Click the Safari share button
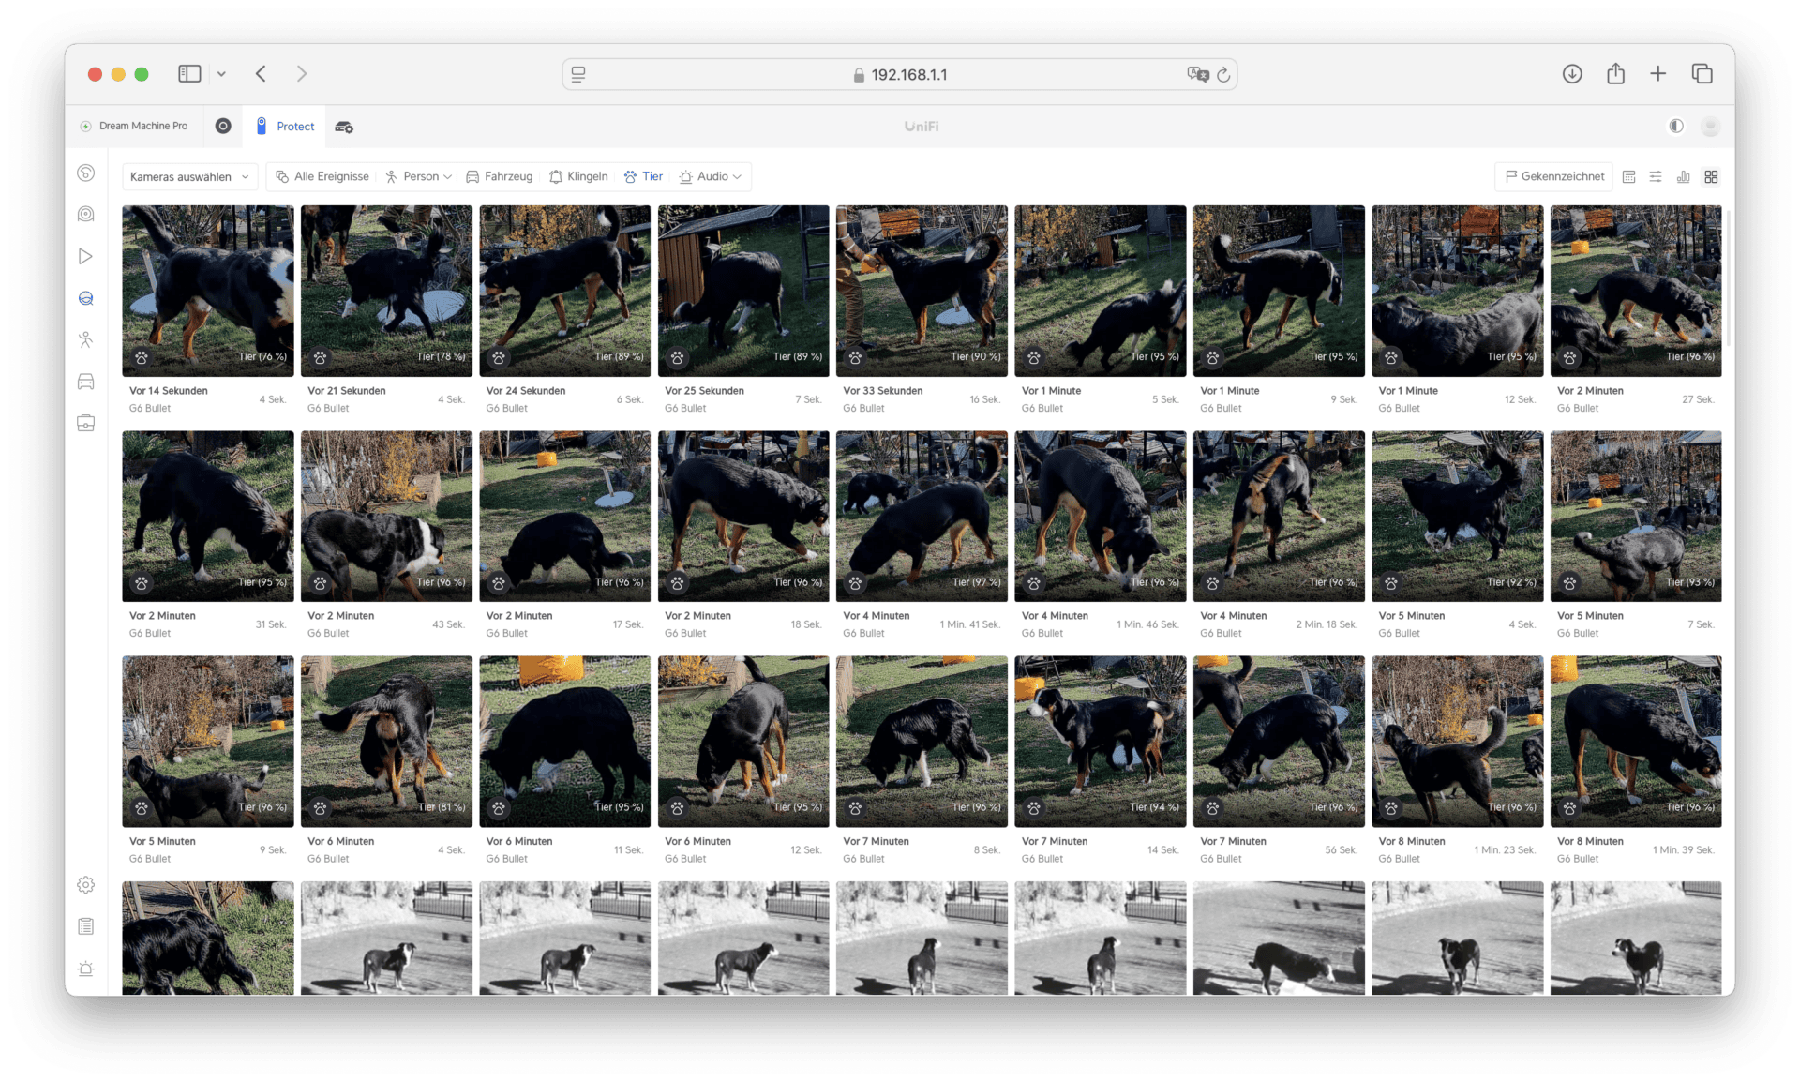This screenshot has height=1082, width=1800. click(1615, 73)
